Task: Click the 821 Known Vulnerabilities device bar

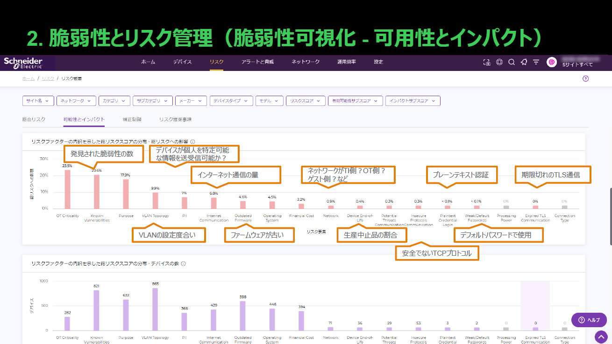Action: [97, 310]
